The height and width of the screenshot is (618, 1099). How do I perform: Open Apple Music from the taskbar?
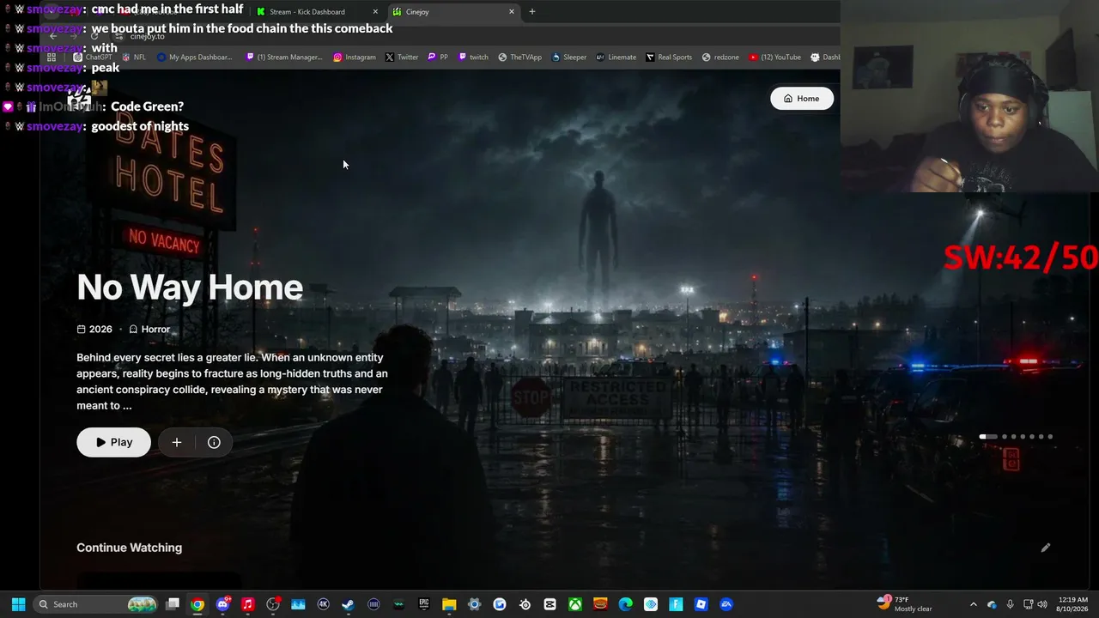tap(248, 604)
